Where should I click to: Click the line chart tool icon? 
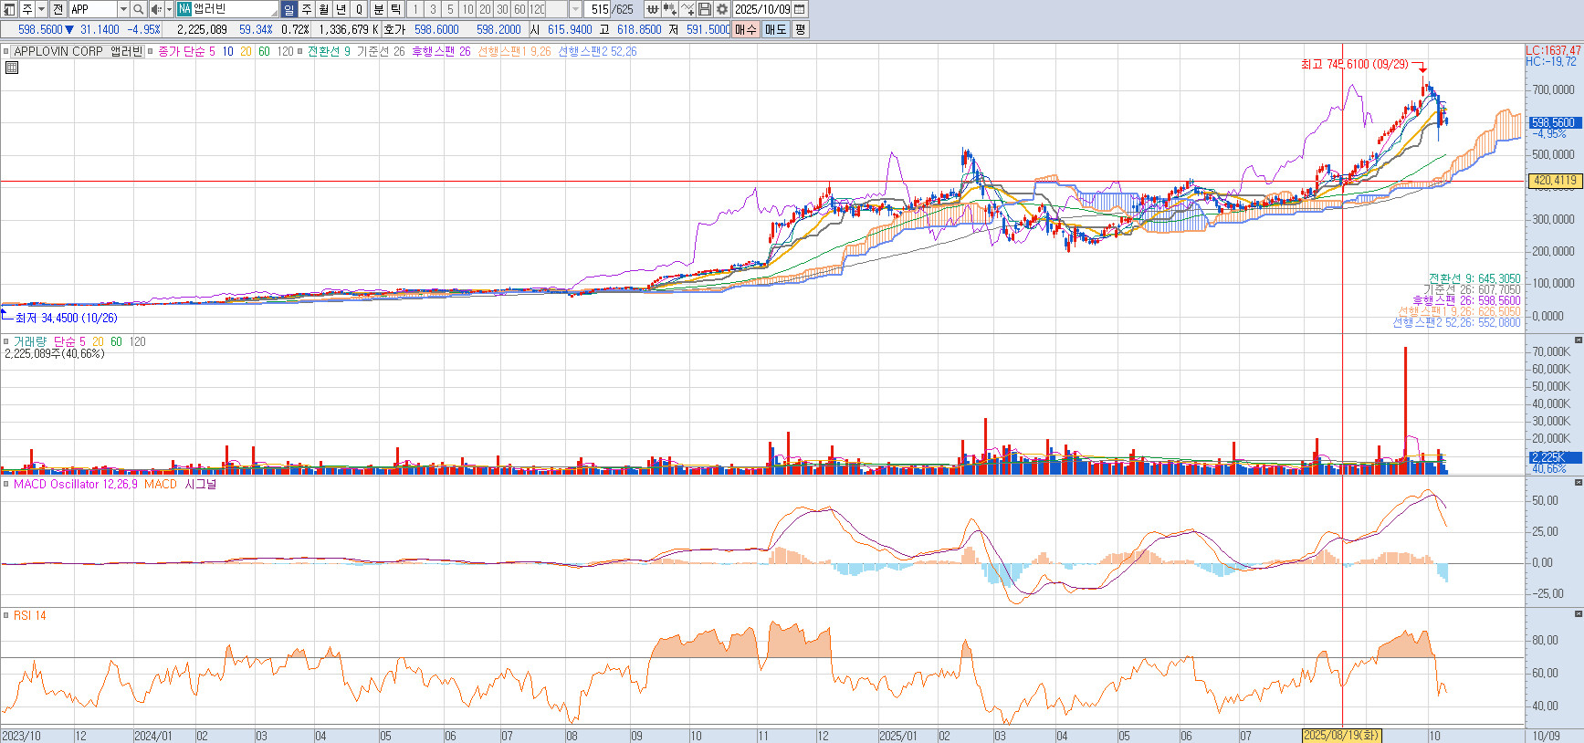point(687,9)
